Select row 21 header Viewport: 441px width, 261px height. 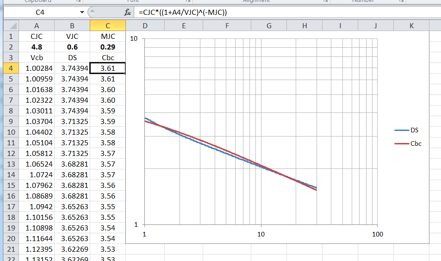pos(11,249)
